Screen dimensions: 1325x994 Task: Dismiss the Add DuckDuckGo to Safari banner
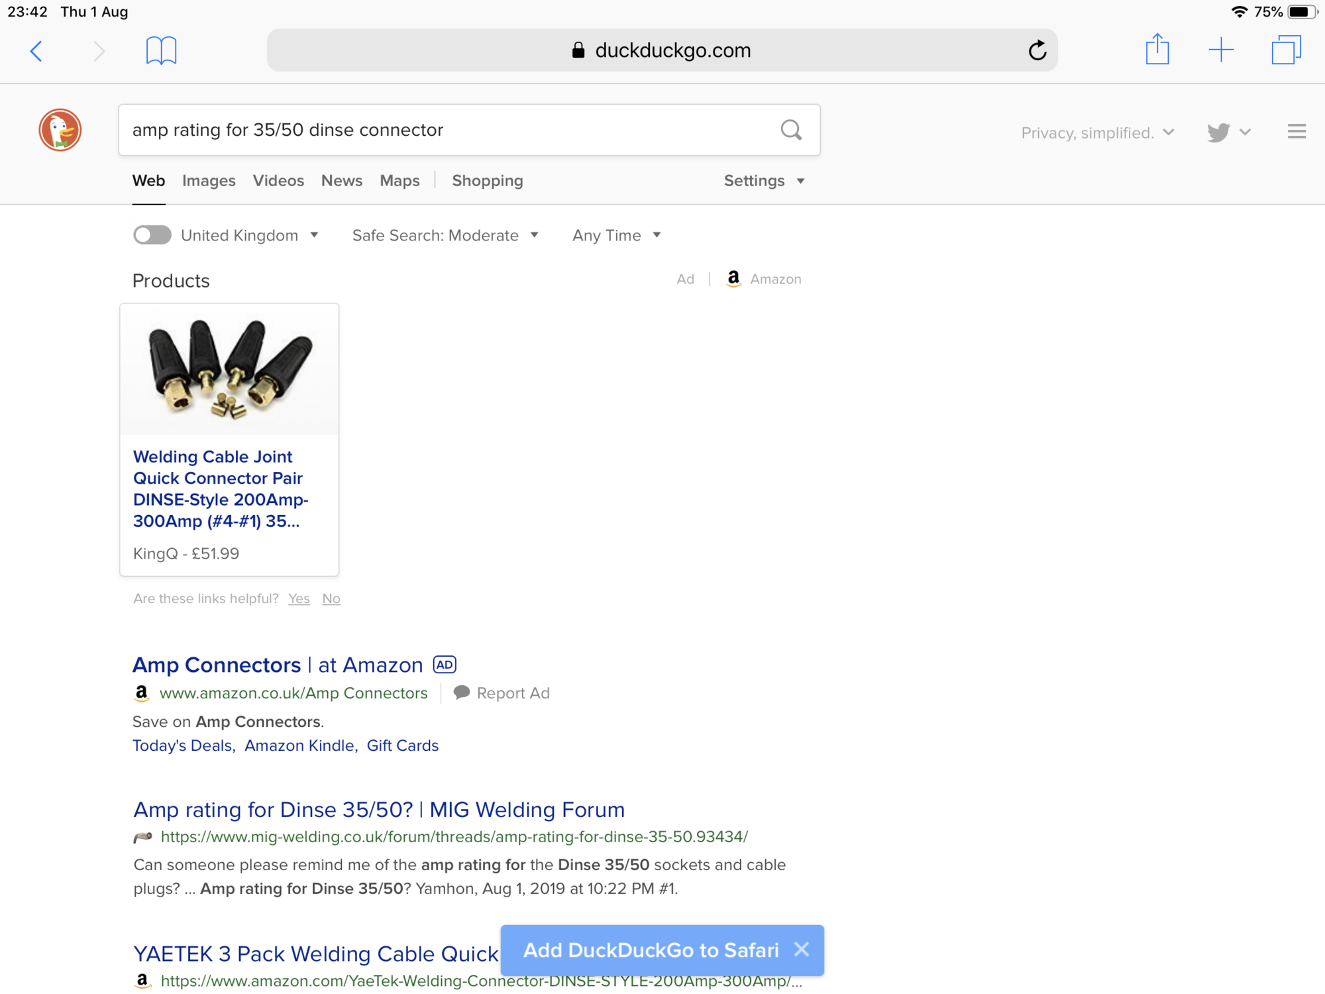[x=802, y=950]
